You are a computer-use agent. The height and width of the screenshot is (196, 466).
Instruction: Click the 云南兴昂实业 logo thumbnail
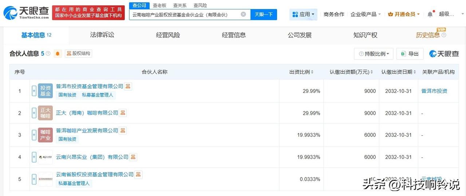tap(45, 157)
